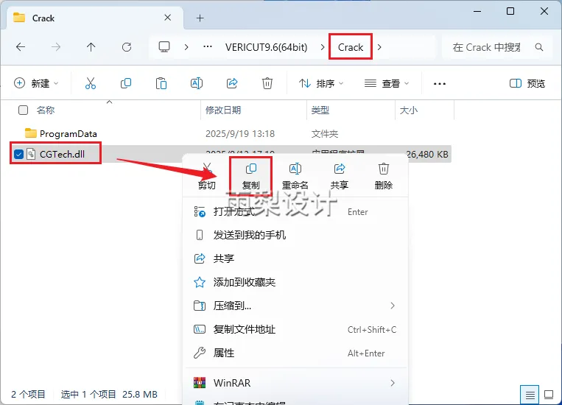Screen dimensions: 562x405
Task: Click the This PC monitor icon in address bar
Action: pos(164,47)
